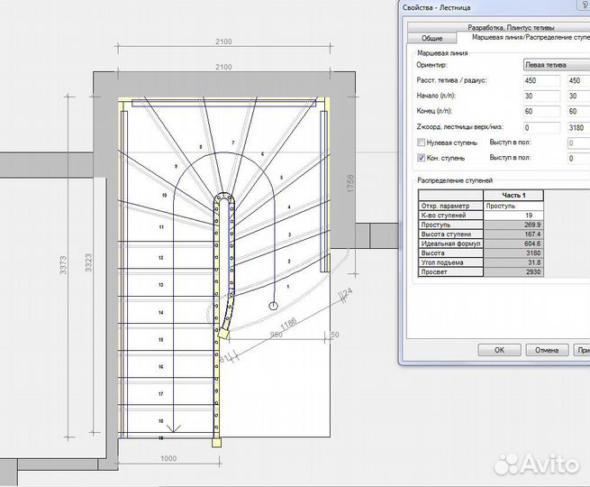Click the Часть 1 column header
The height and width of the screenshot is (487, 590).
tap(513, 196)
